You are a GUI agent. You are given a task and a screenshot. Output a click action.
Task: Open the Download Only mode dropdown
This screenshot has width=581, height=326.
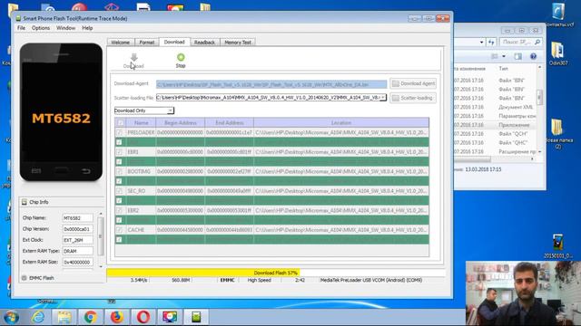click(x=143, y=110)
